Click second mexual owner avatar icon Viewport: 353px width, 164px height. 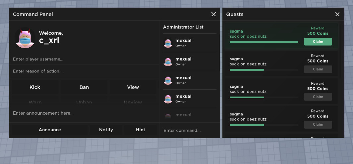point(168,61)
